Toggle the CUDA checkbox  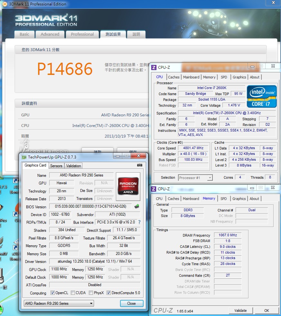click(x=73, y=293)
